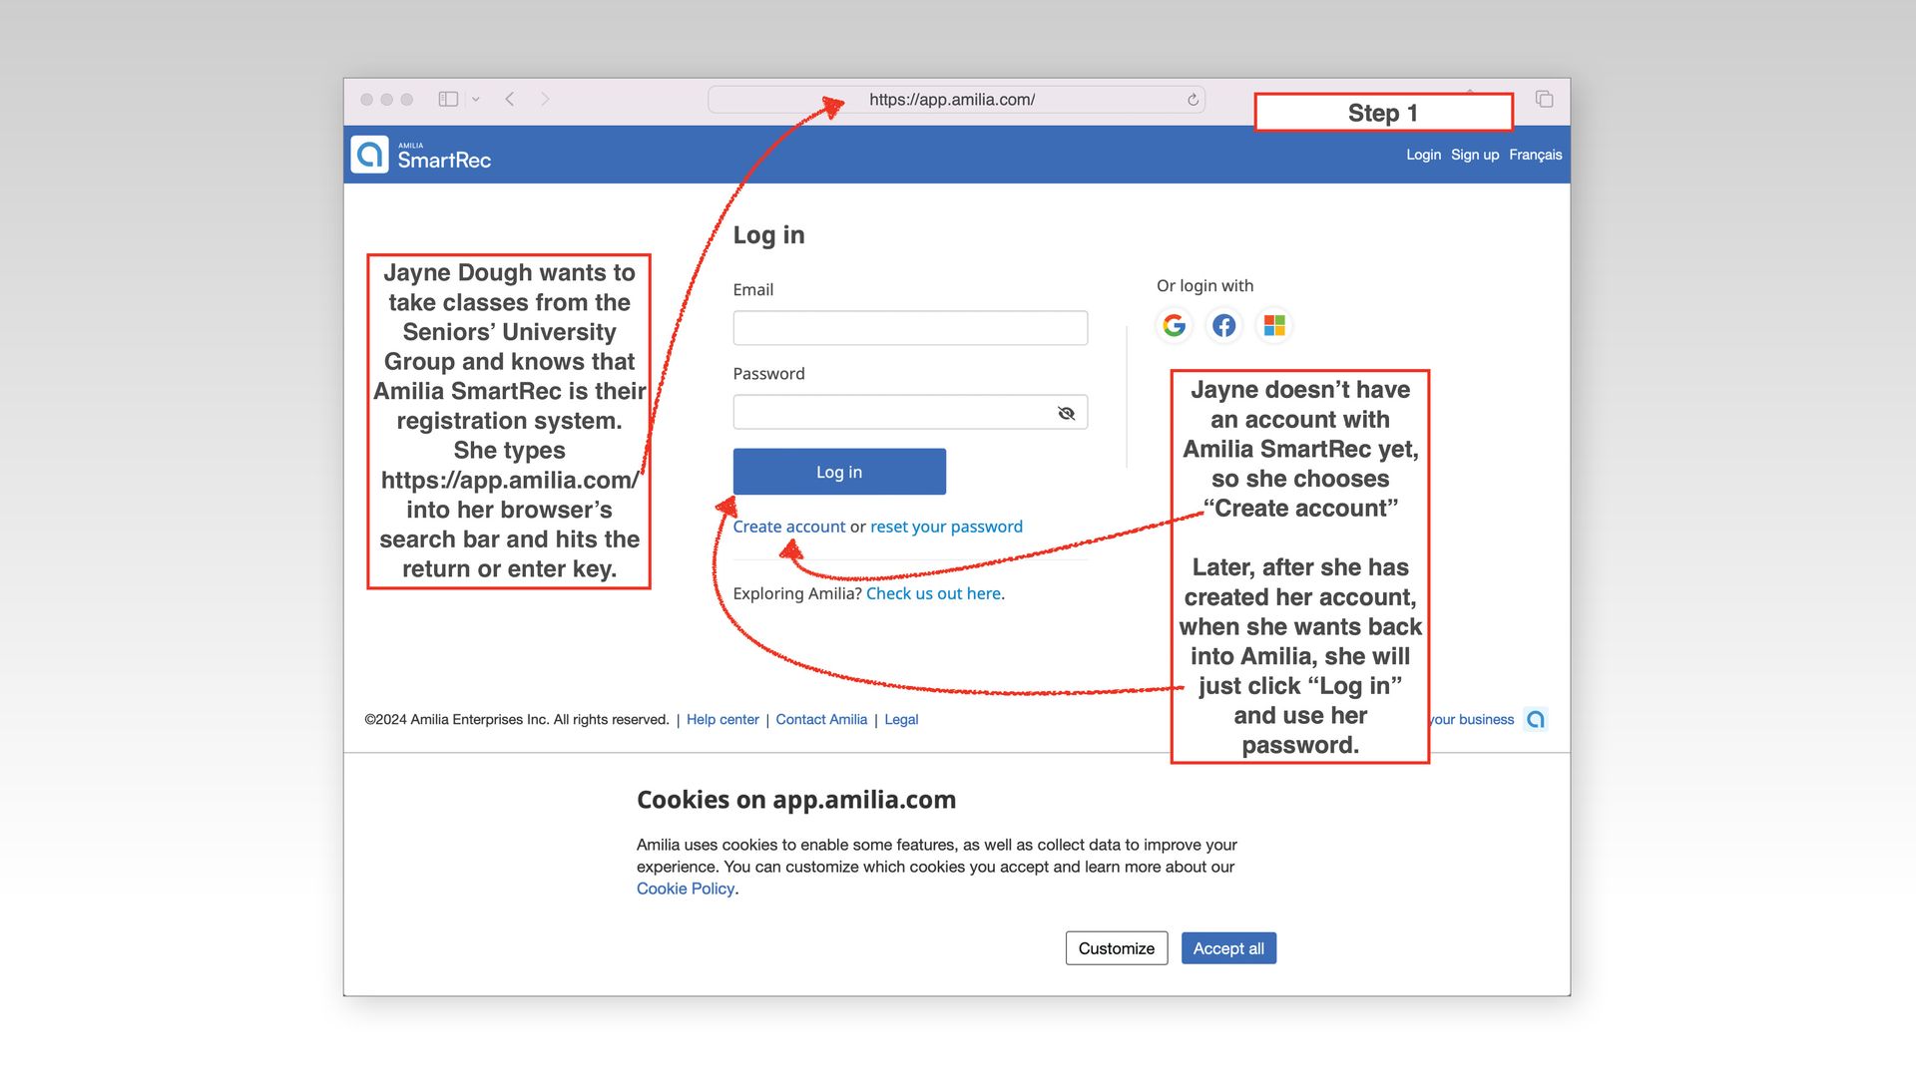Sign in with Google icon
This screenshot has width=1916, height=1077.
pyautogui.click(x=1175, y=325)
